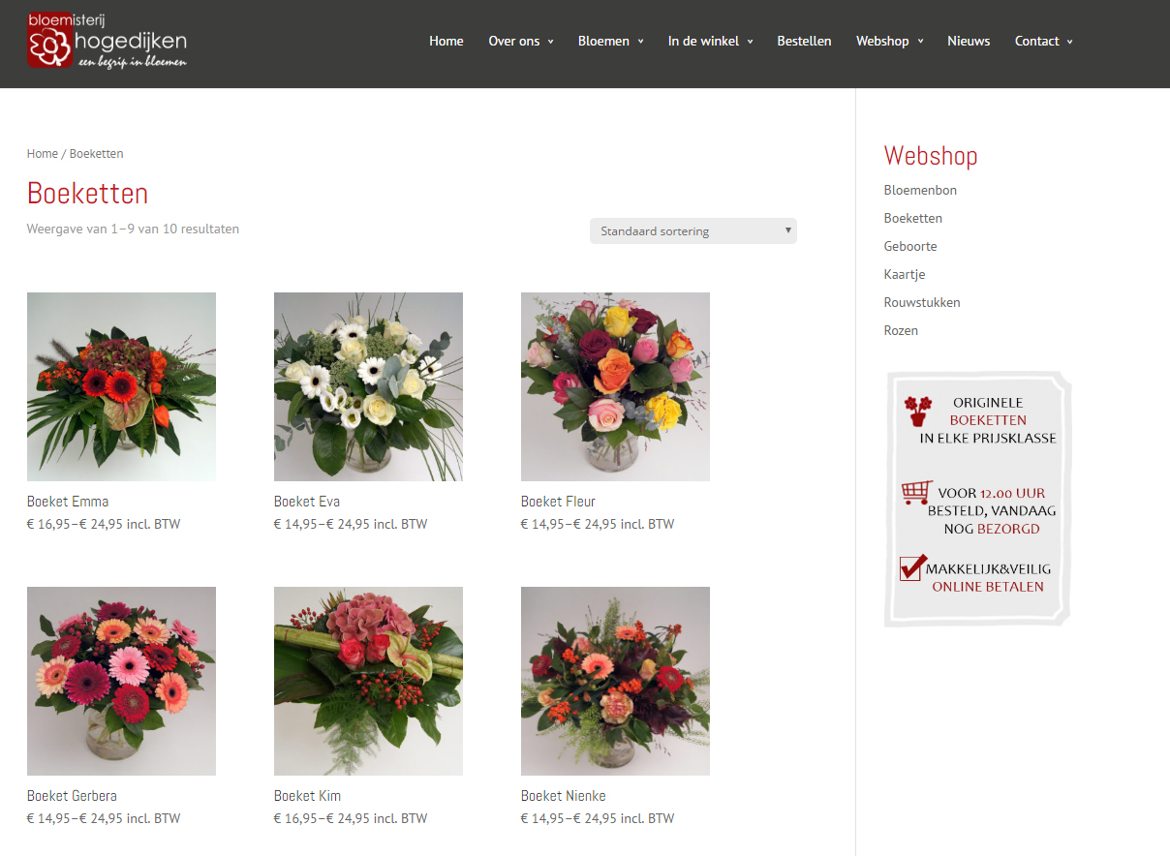Click the red Boeketten page heading
The image size is (1170, 856).
point(87,193)
